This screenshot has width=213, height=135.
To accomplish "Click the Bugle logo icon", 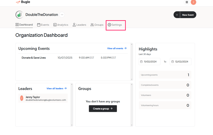I will [x=18, y=2].
